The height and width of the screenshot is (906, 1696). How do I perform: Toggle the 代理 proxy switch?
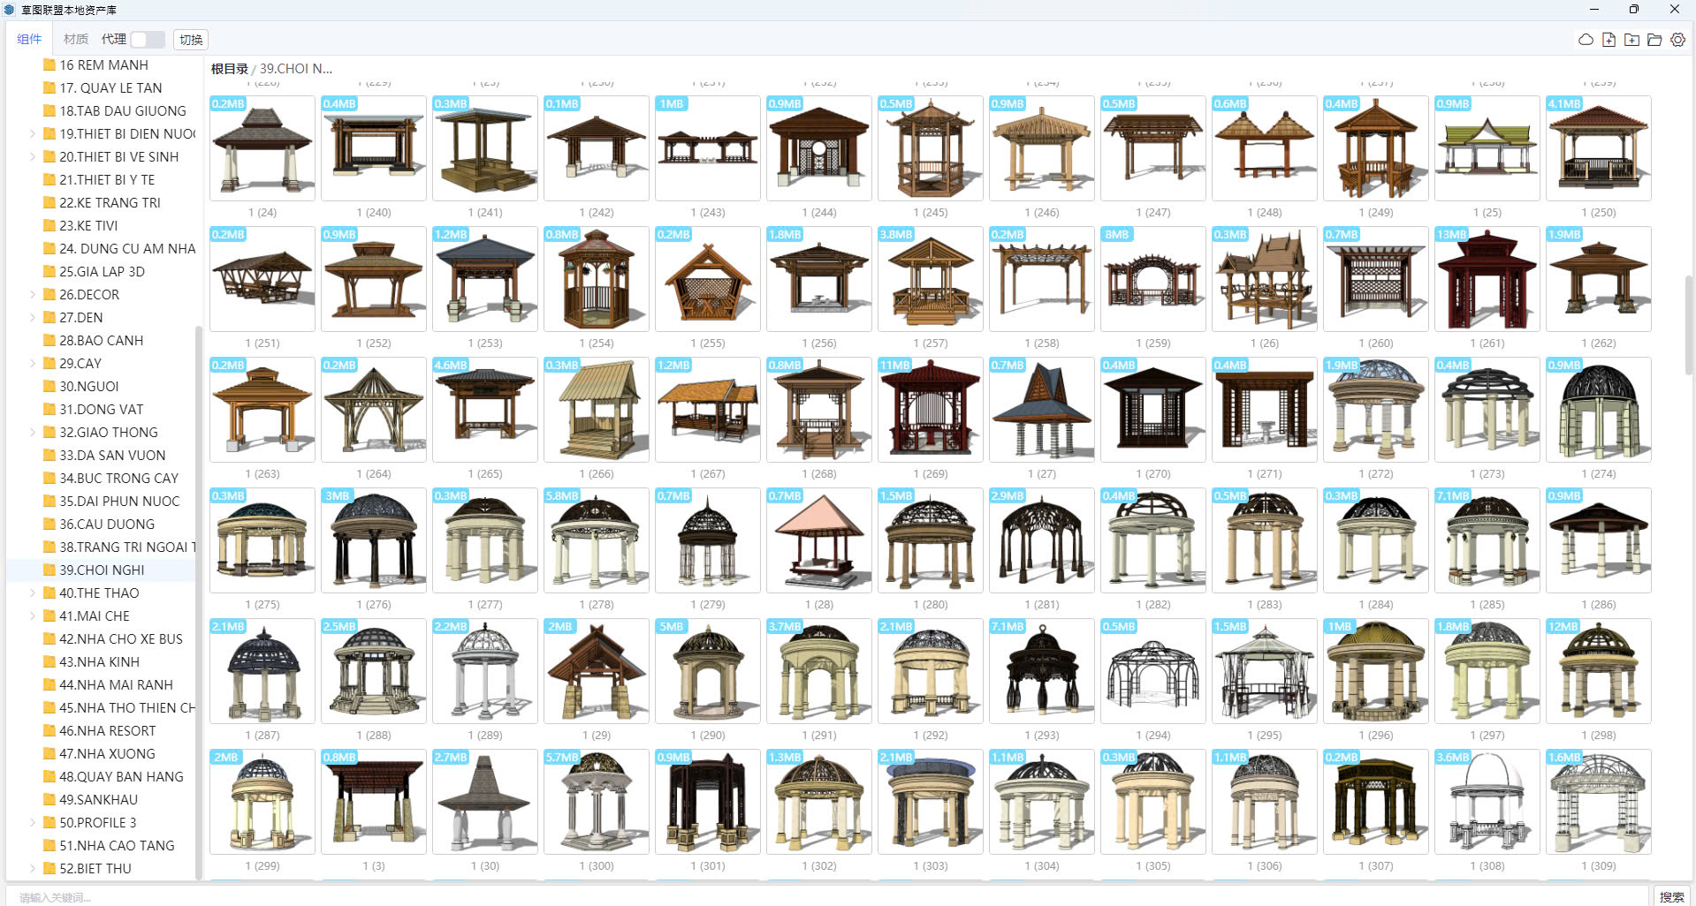[x=148, y=40]
